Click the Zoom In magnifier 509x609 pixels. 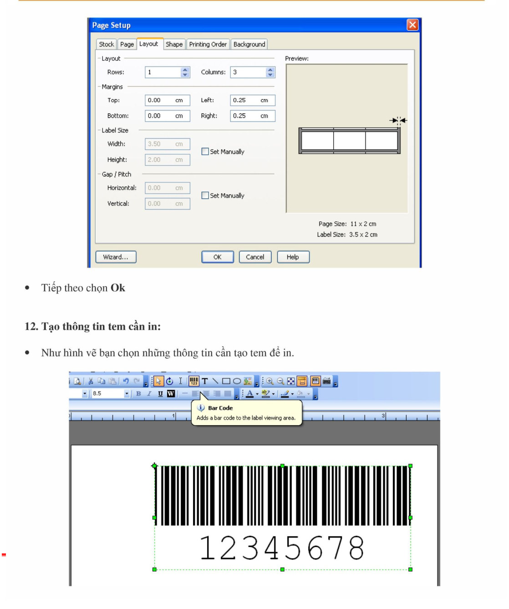tap(270, 381)
